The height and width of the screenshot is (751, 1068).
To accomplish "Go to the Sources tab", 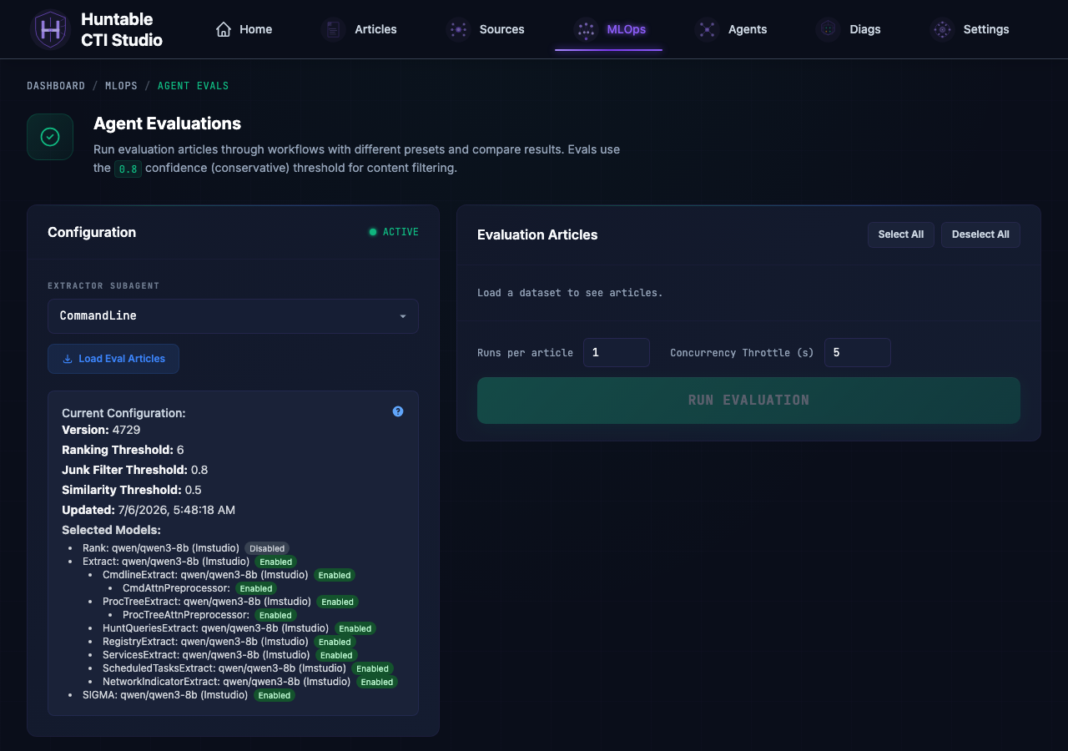I will 485,29.
